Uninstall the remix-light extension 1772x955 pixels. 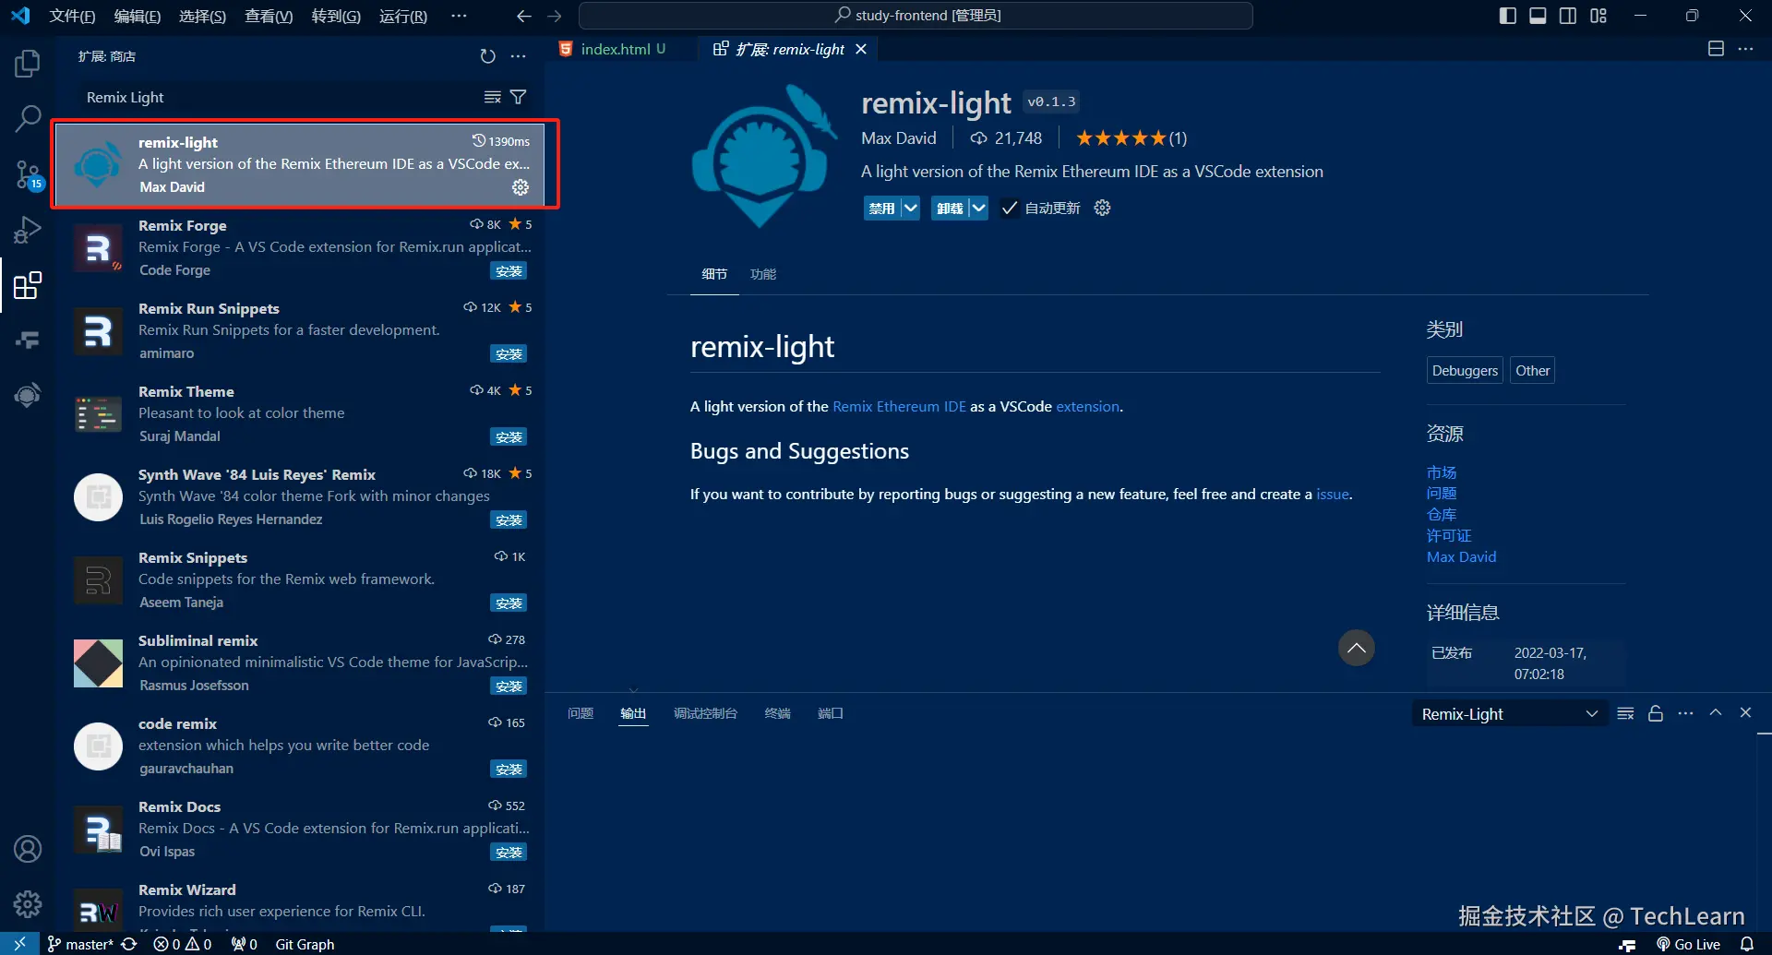click(950, 209)
